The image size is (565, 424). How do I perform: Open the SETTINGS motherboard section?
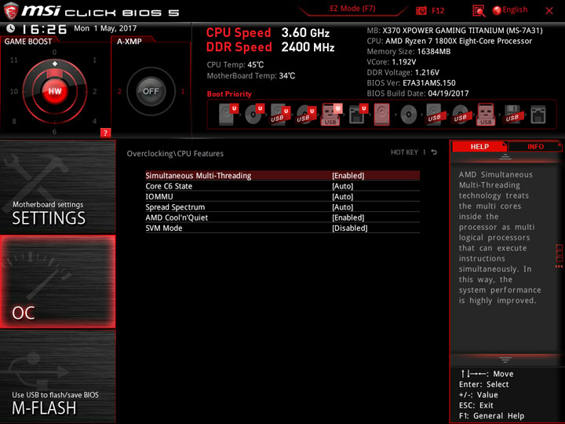pyautogui.click(x=57, y=187)
